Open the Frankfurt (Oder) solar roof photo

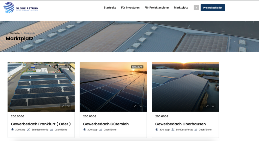tap(41, 87)
